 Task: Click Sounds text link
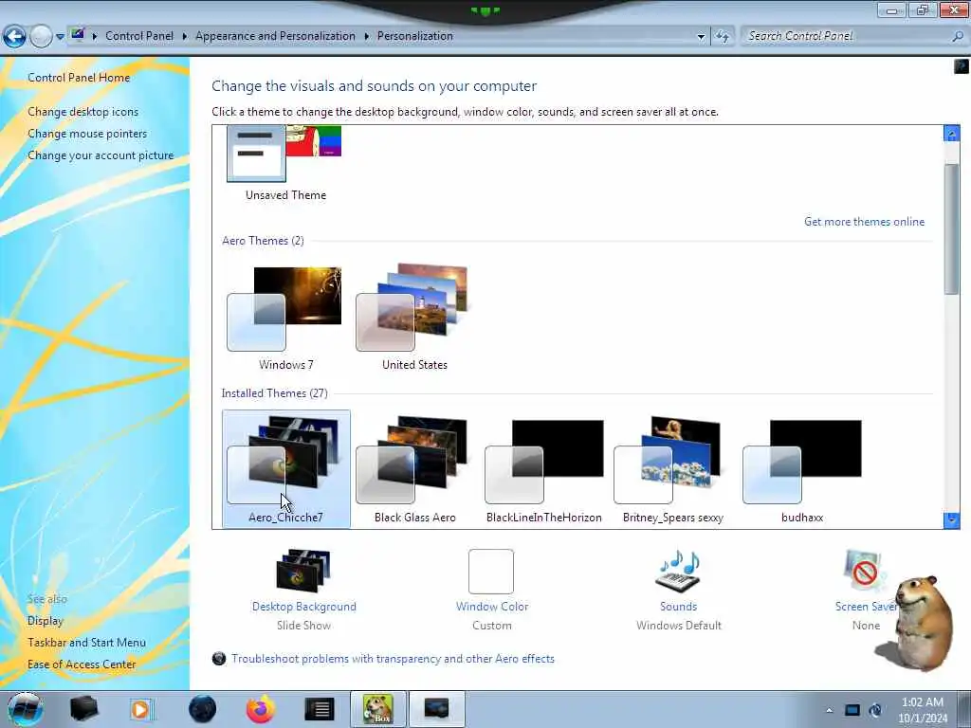coord(678,607)
